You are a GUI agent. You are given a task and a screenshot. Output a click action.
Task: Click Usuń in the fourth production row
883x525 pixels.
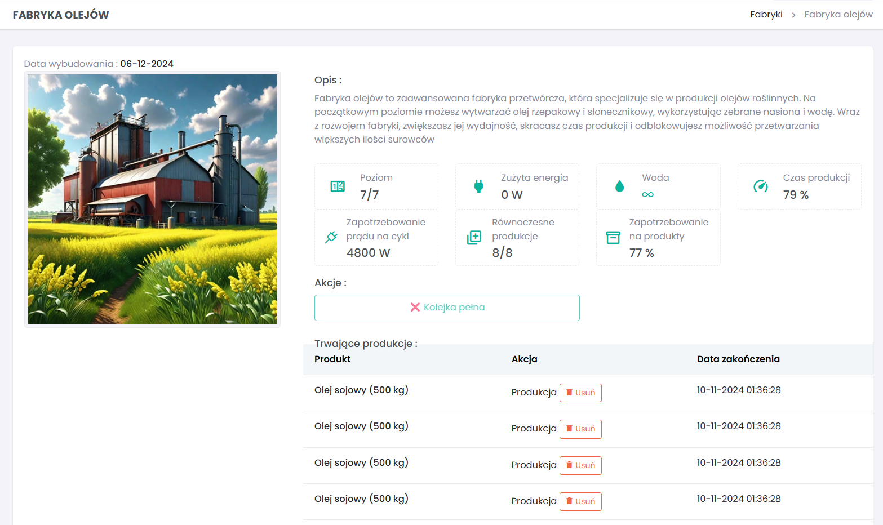pos(580,501)
